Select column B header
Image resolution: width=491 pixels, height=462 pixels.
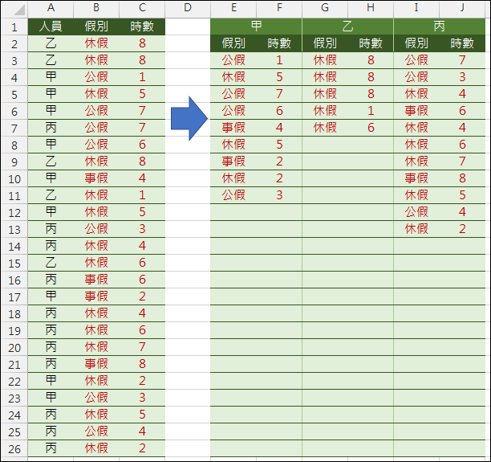pos(96,8)
